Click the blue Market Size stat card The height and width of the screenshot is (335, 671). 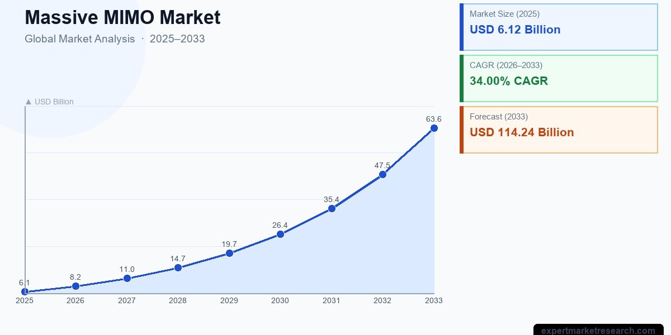point(558,26)
